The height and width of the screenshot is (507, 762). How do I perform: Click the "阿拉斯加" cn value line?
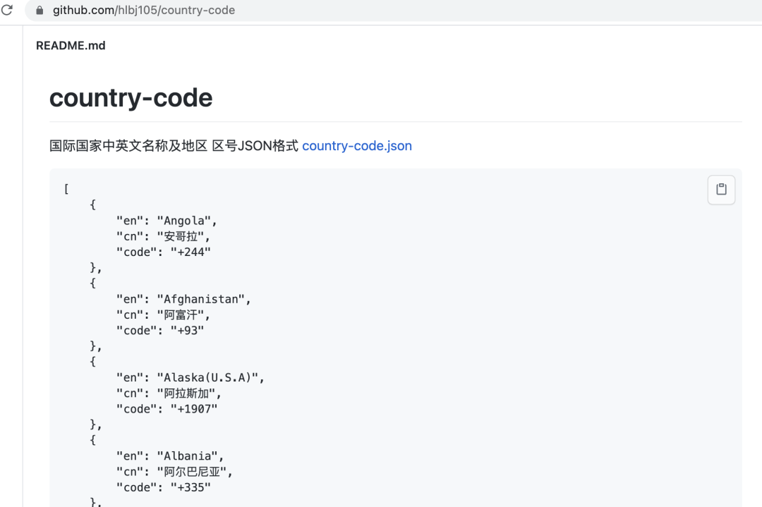[x=169, y=393]
